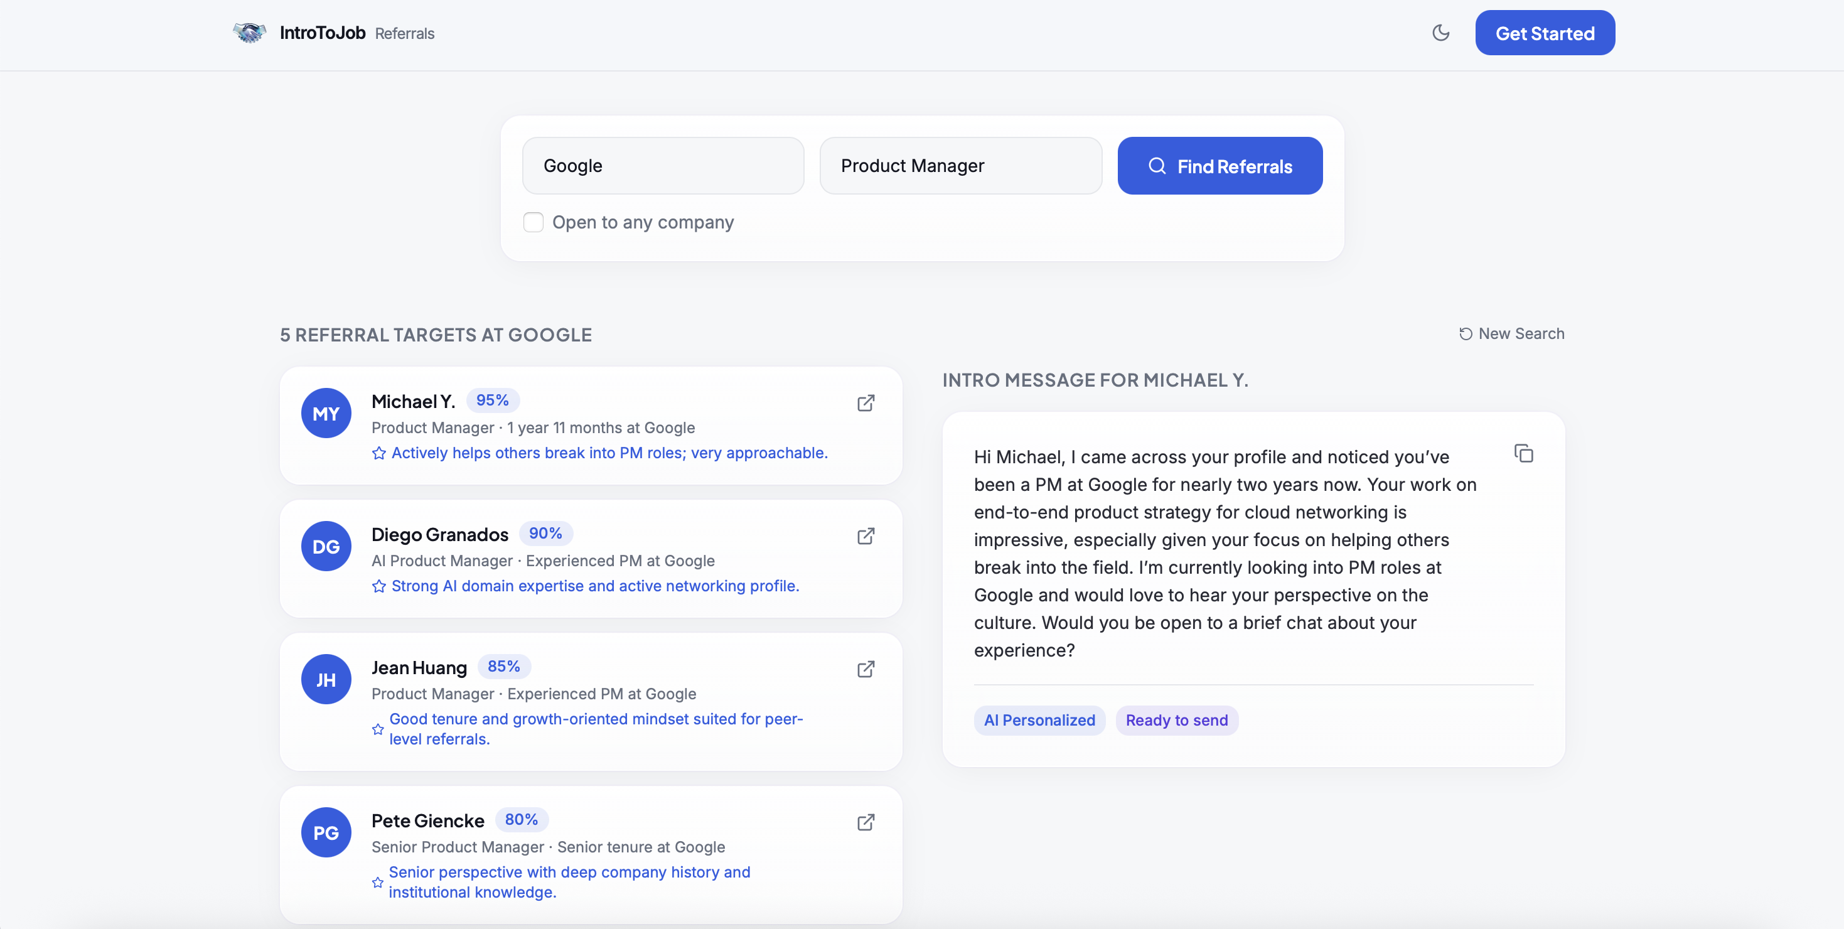Screen dimensions: 1844x929
Task: Click the JH avatar circle
Action: 326,679
